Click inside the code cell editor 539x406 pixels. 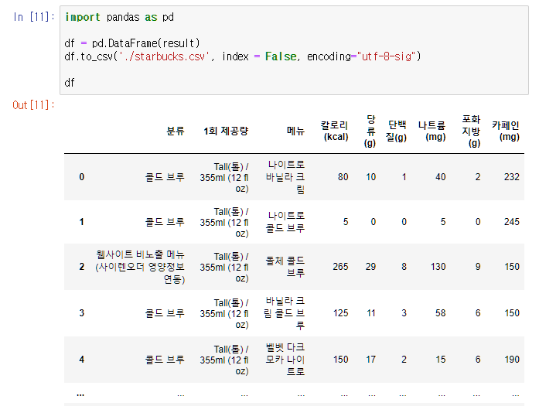pyautogui.click(x=294, y=50)
